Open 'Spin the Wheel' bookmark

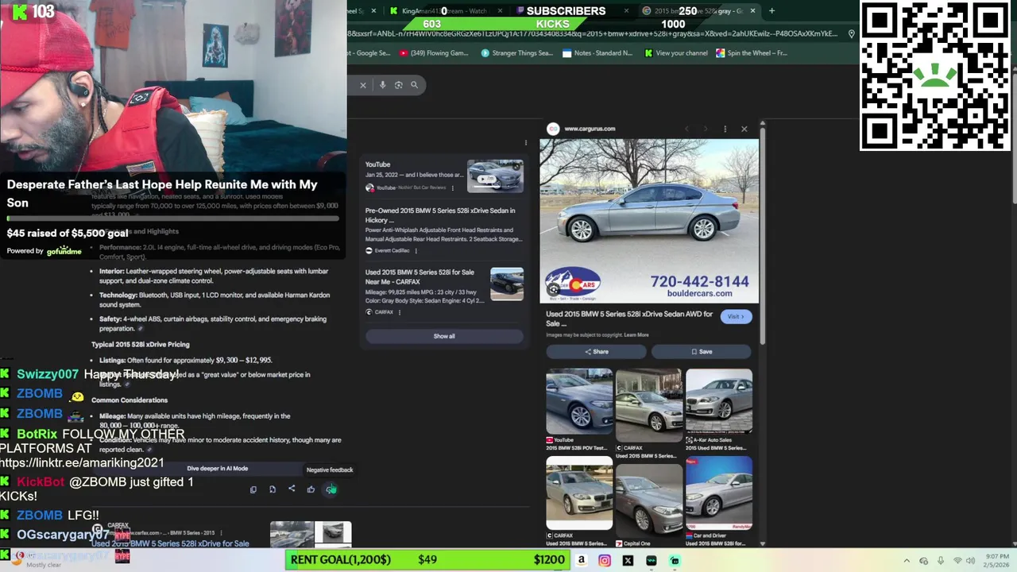(x=752, y=53)
